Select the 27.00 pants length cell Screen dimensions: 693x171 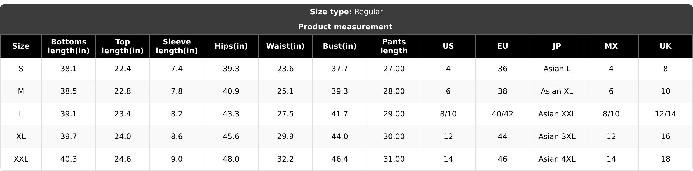point(394,69)
